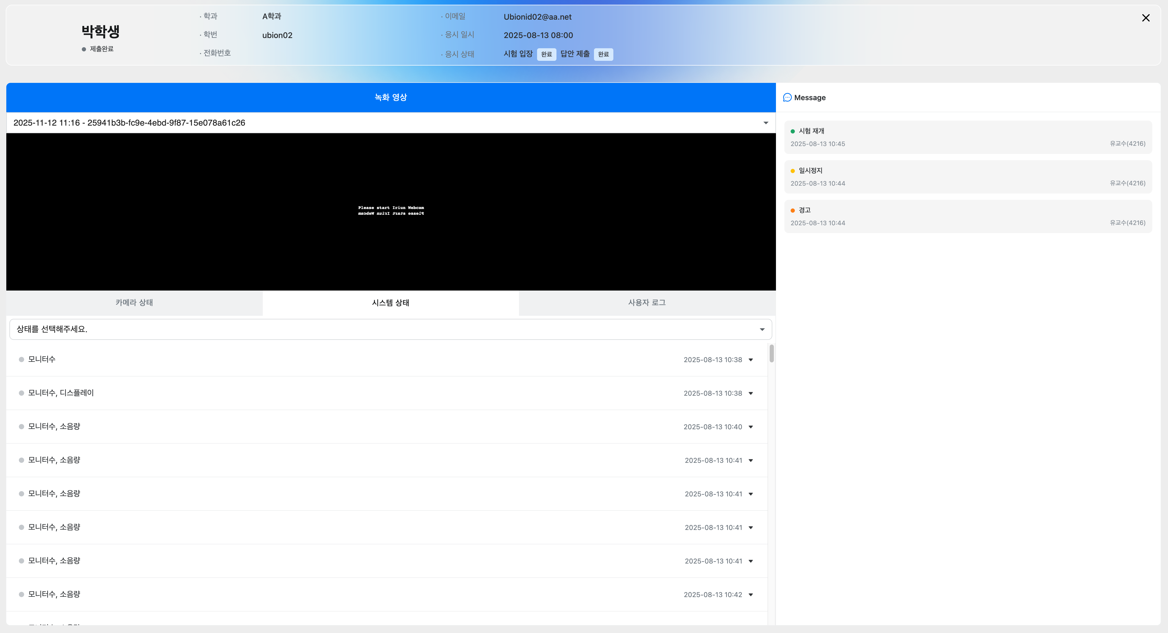Open the recording selection dropdown
The image size is (1168, 633).
click(x=765, y=123)
